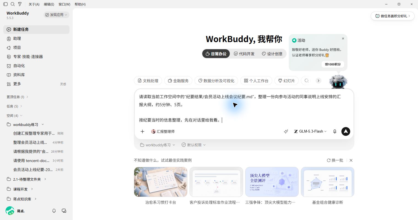
Task: Toggle the sidebar panel icon
Action: pyautogui.click(x=6, y=4)
